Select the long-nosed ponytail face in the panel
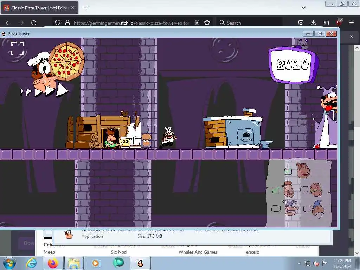This screenshot has height=270, width=360. pyautogui.click(x=288, y=189)
